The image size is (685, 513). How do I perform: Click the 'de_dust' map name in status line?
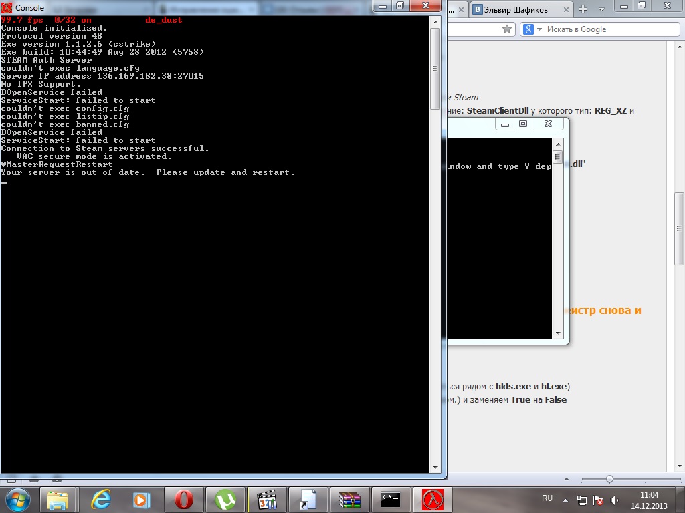click(x=164, y=20)
